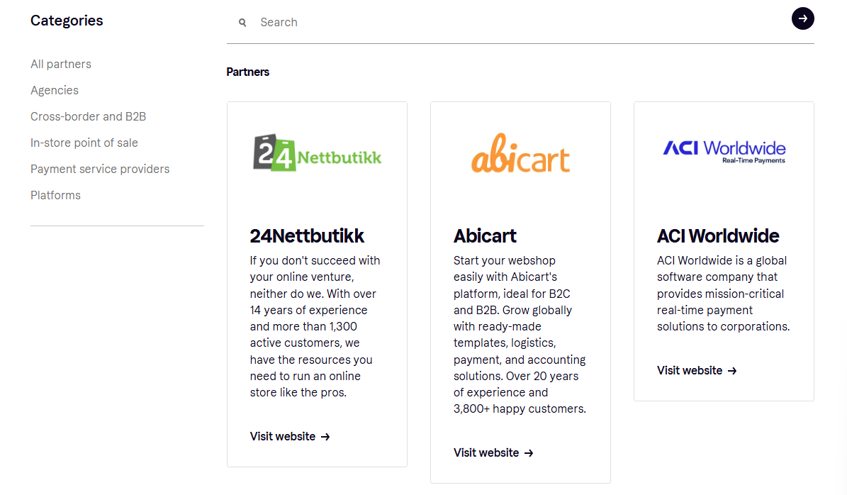Screen dimensions: 847x495
Task: Open the Visit website link for ACI Worldwide
Action: [x=688, y=370]
